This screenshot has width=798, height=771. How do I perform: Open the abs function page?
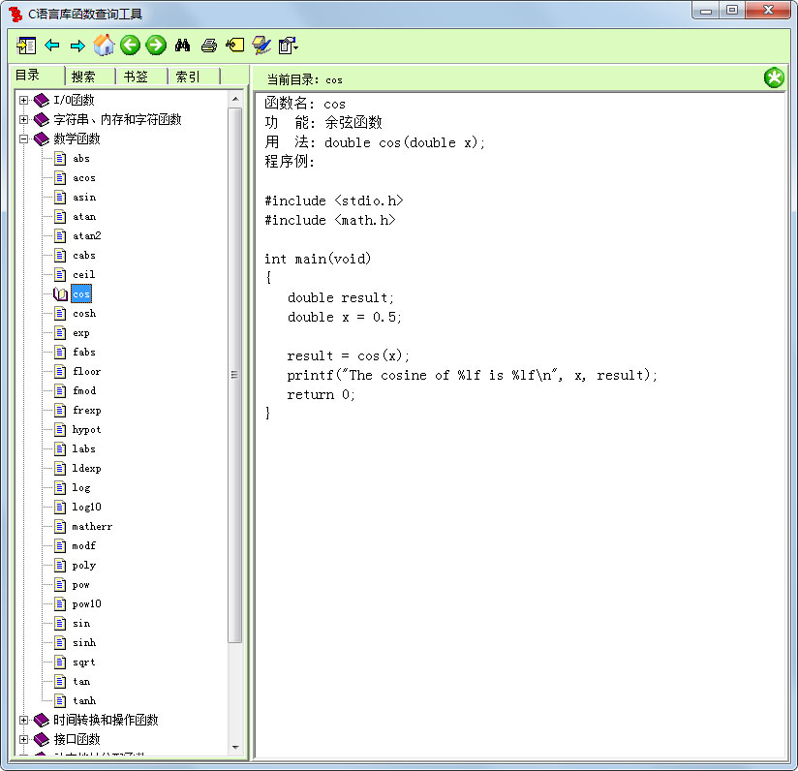pos(81,158)
